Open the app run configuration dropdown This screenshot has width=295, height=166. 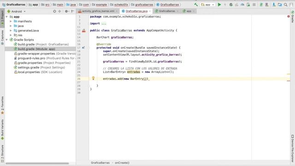[208, 5]
